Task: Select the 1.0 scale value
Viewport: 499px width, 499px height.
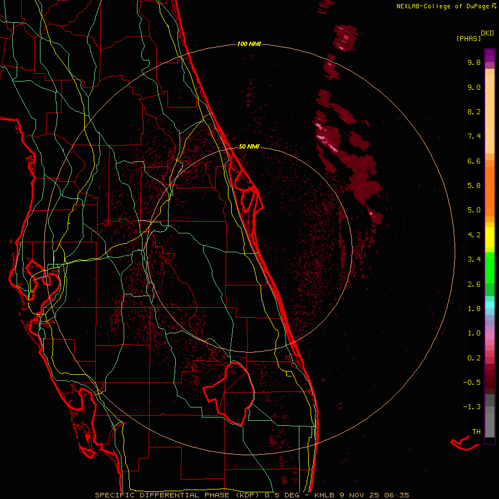Action: 474,333
